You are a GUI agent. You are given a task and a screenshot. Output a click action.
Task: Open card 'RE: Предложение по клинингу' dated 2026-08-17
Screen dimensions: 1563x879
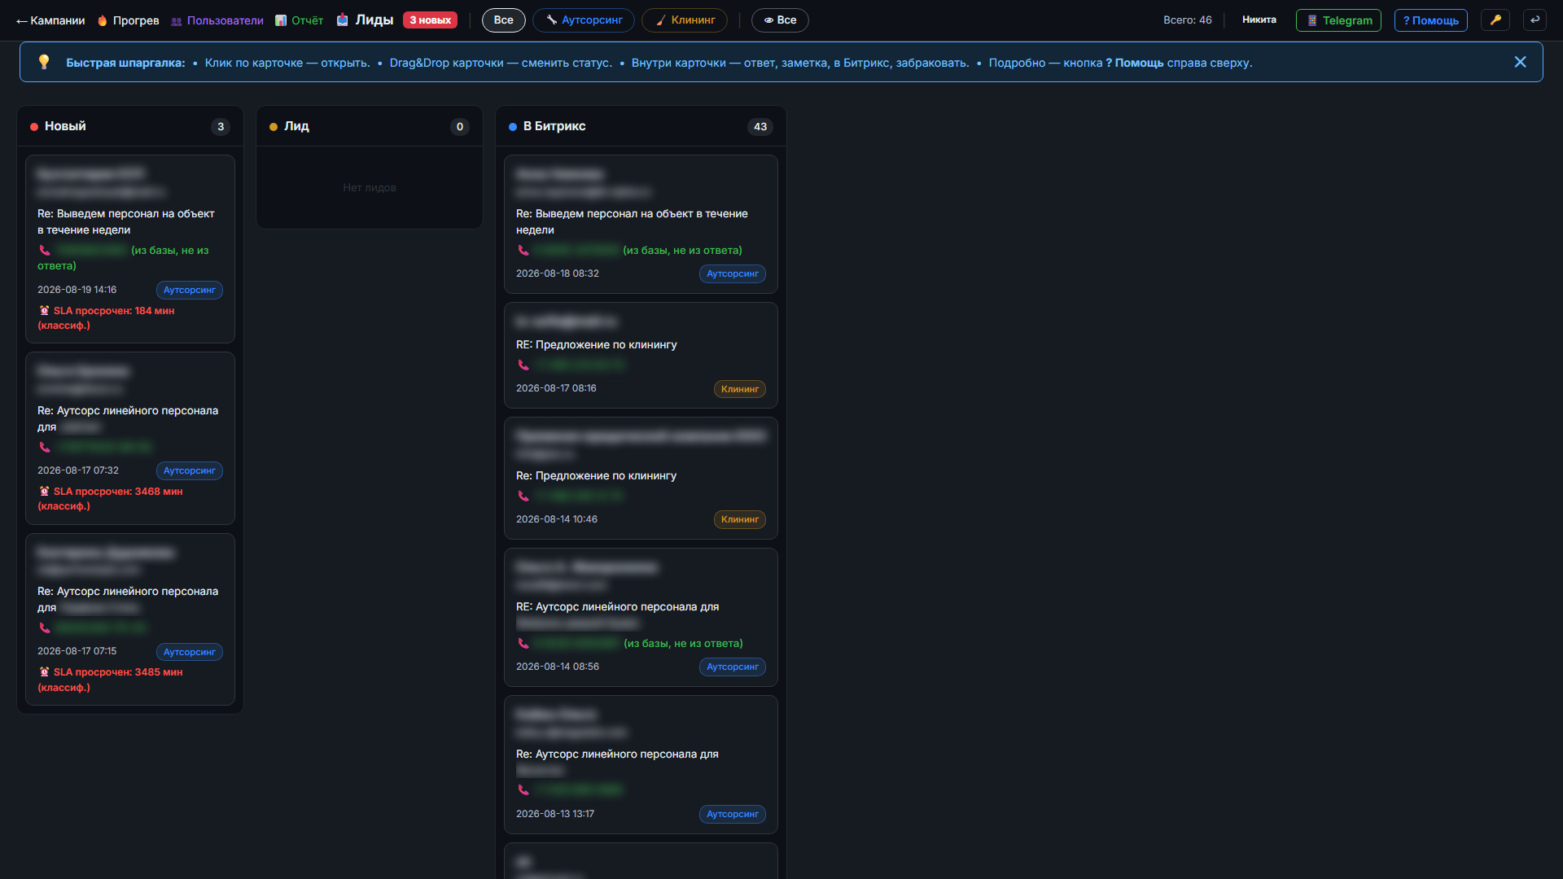[x=641, y=356]
